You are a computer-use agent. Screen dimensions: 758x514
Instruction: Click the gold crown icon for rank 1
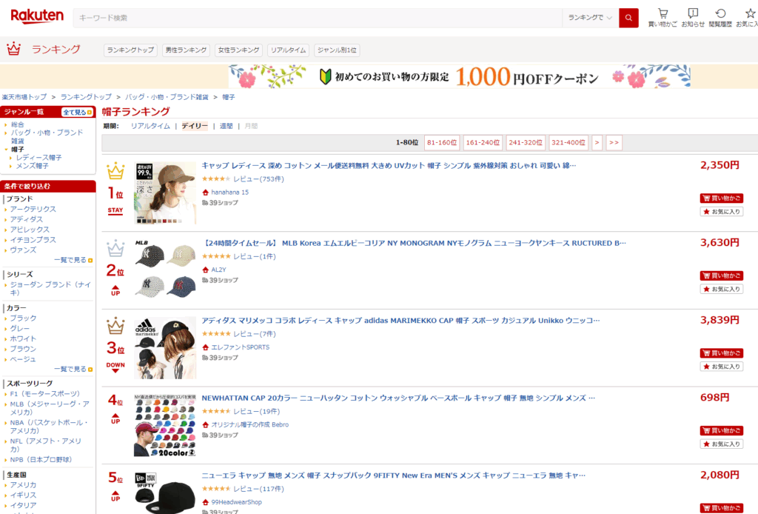click(x=115, y=171)
